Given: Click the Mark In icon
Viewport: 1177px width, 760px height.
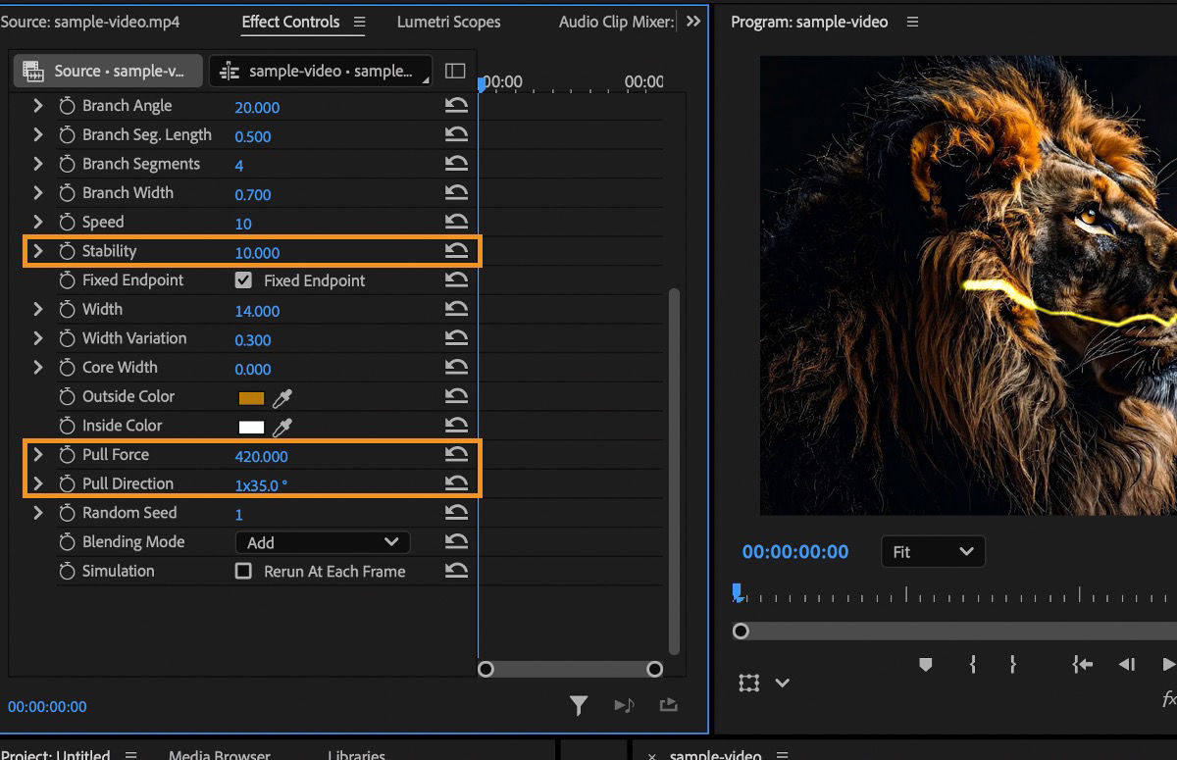Looking at the screenshot, I should coord(971,664).
